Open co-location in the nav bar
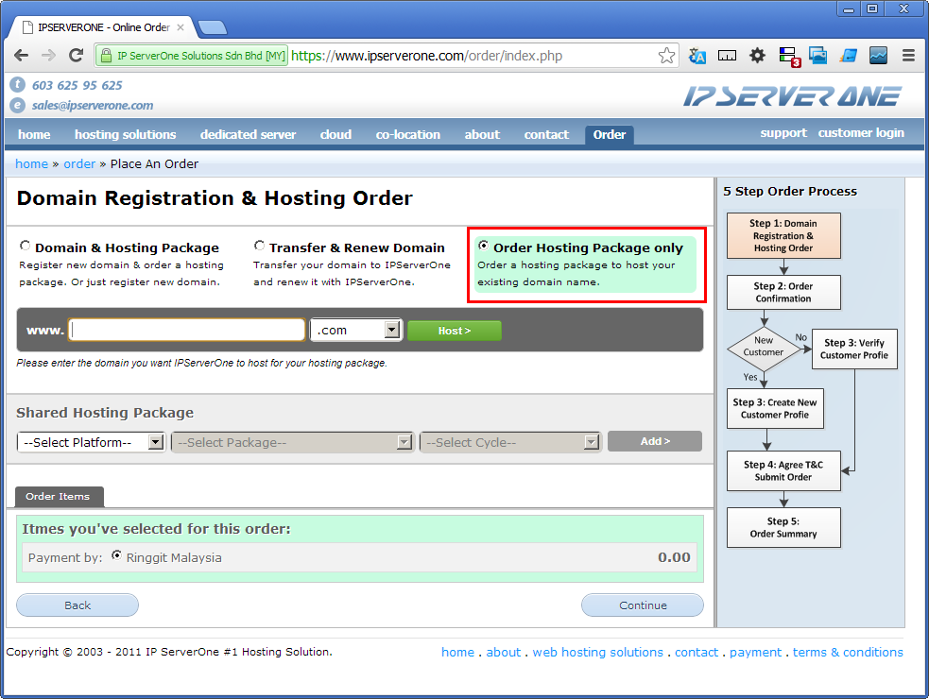929x699 pixels. pyautogui.click(x=408, y=134)
